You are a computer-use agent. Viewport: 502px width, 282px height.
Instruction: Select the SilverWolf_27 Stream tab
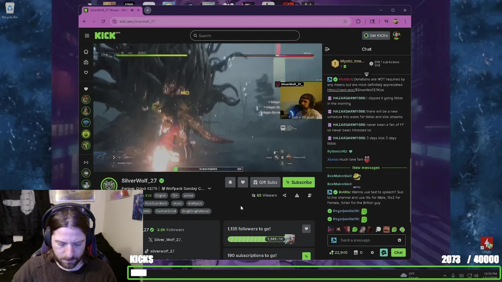click(x=111, y=10)
